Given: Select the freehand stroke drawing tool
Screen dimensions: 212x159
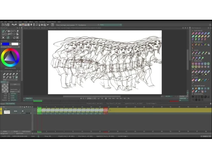Looking at the screenshot, I should [3, 31].
